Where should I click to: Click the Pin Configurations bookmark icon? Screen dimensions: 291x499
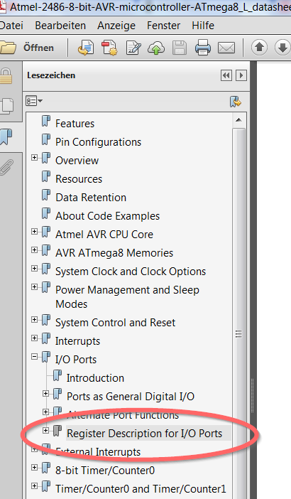click(x=46, y=140)
